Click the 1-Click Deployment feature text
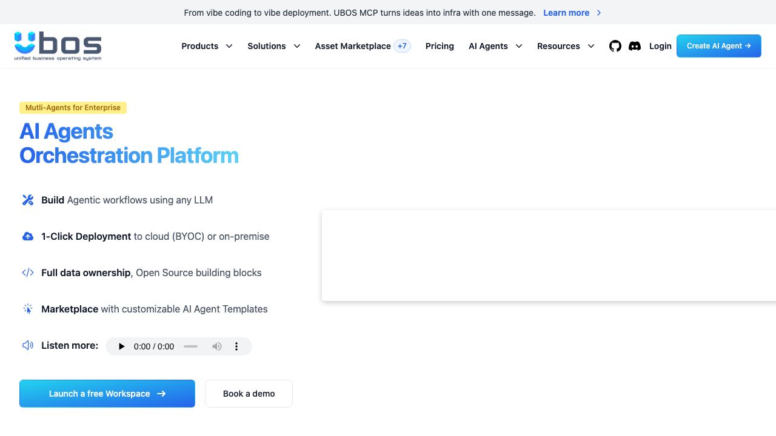Viewport: 776px width, 436px height. (x=155, y=236)
